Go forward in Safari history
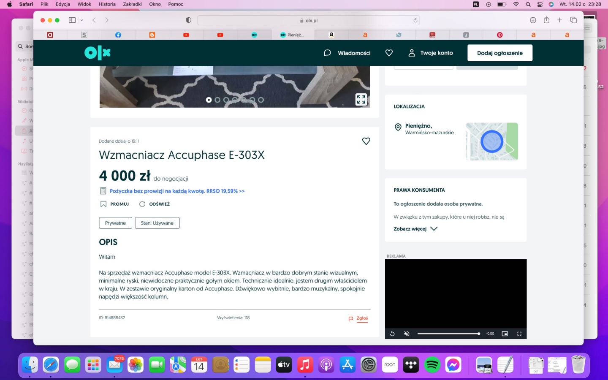 tap(107, 20)
